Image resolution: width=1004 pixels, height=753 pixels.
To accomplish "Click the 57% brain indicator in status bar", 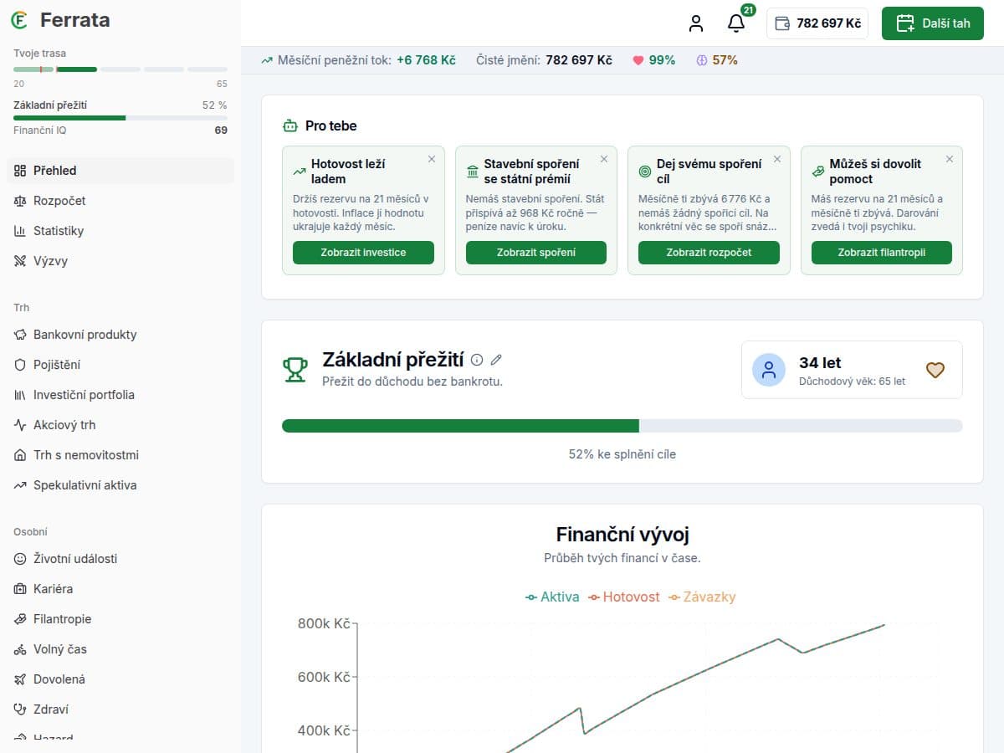I will pos(717,60).
